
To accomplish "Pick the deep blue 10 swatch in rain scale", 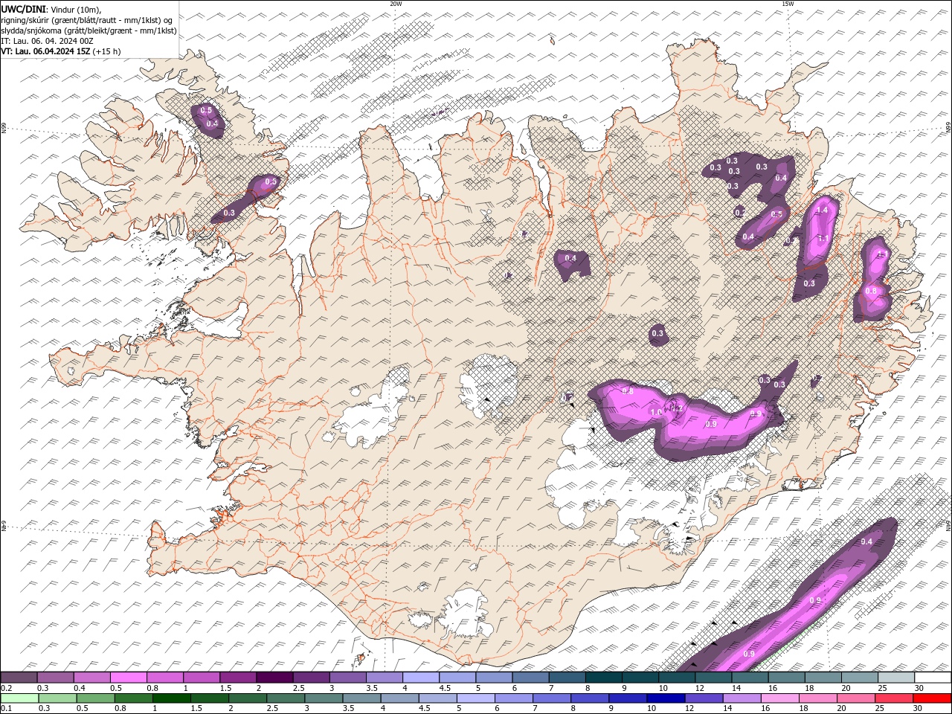I will (x=665, y=698).
